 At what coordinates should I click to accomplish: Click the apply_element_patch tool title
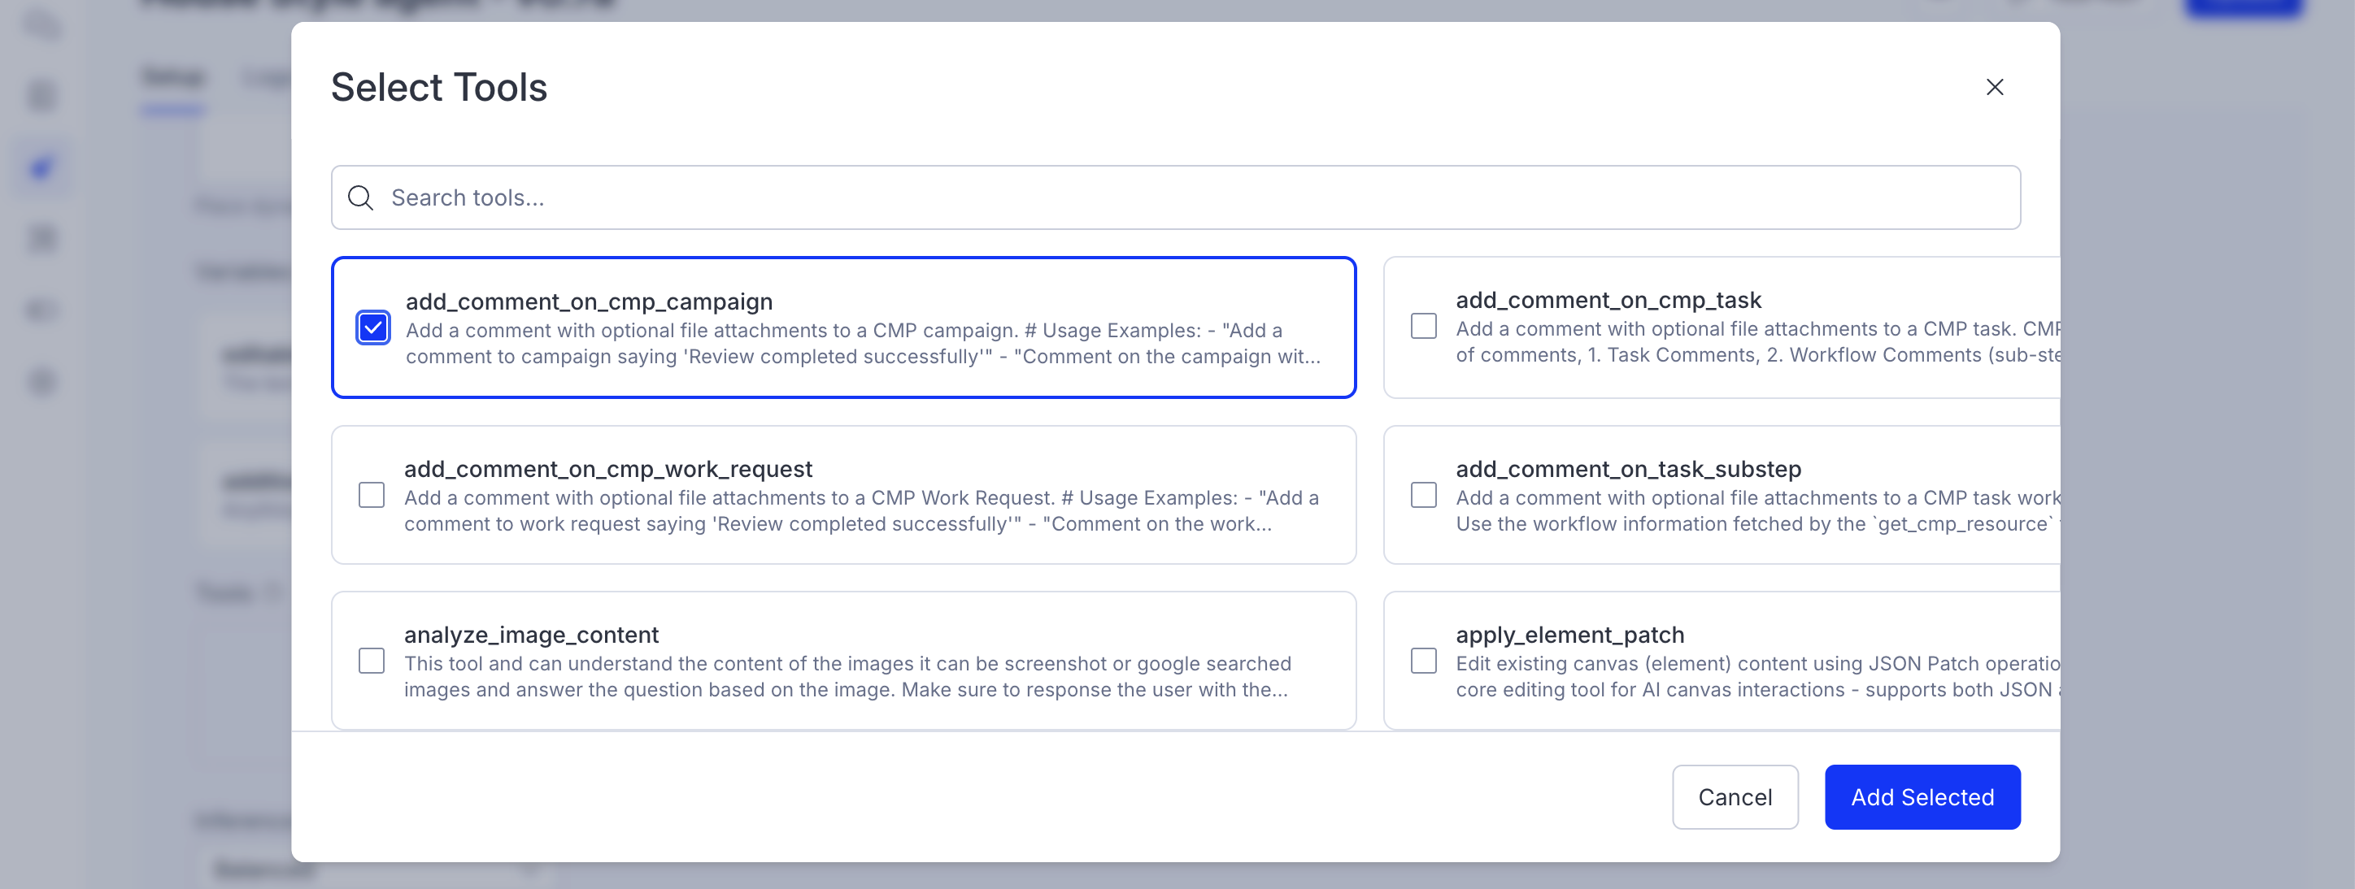click(1569, 635)
